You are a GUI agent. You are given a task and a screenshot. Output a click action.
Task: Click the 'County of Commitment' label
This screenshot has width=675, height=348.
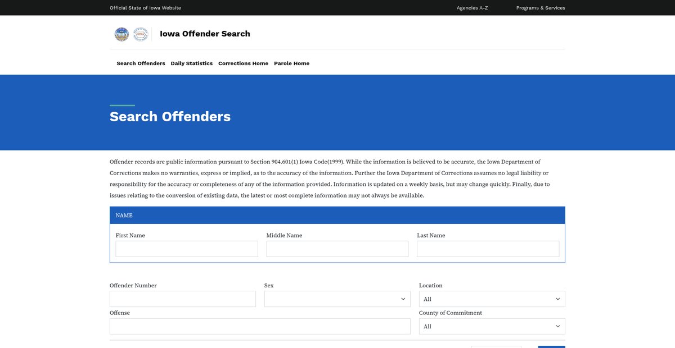coord(451,313)
